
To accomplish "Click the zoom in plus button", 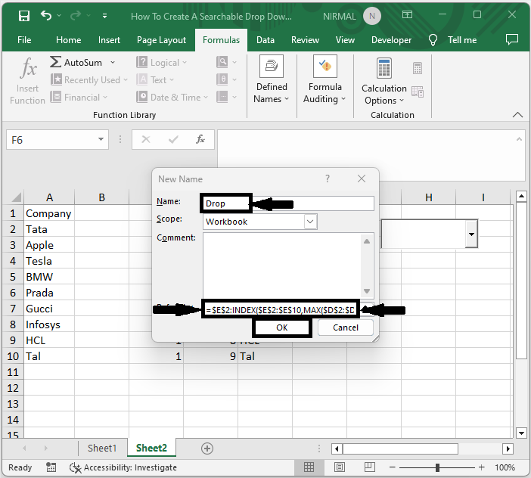I will point(481,467).
